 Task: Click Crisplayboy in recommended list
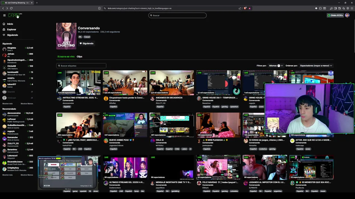[17, 169]
